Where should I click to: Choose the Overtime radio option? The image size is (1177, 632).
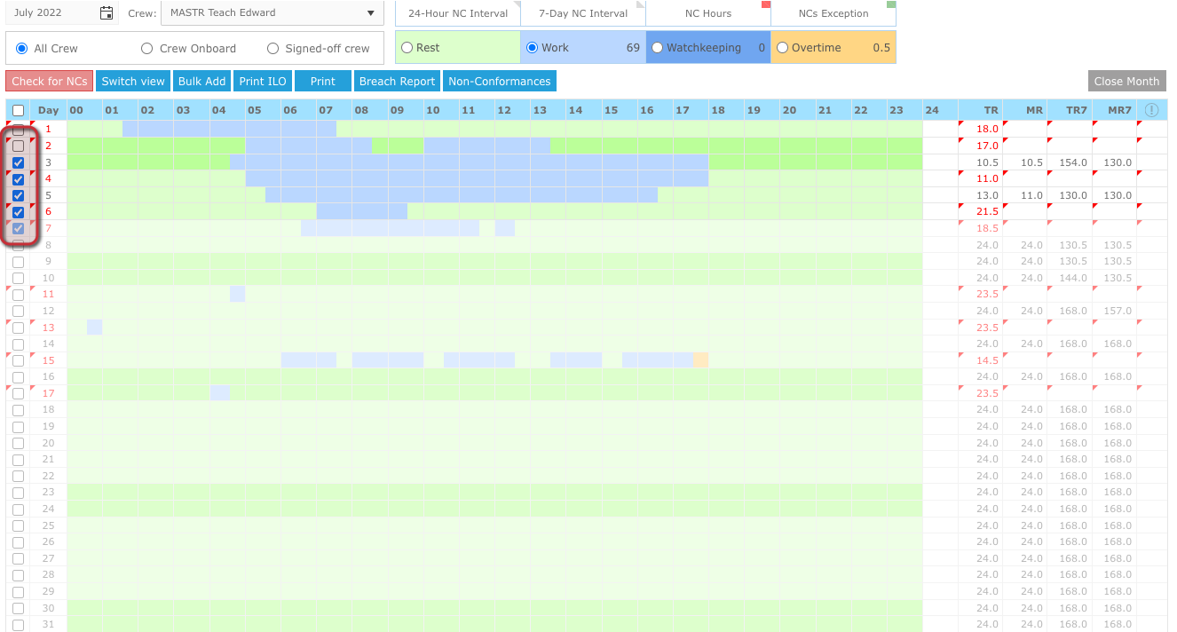[x=782, y=48]
